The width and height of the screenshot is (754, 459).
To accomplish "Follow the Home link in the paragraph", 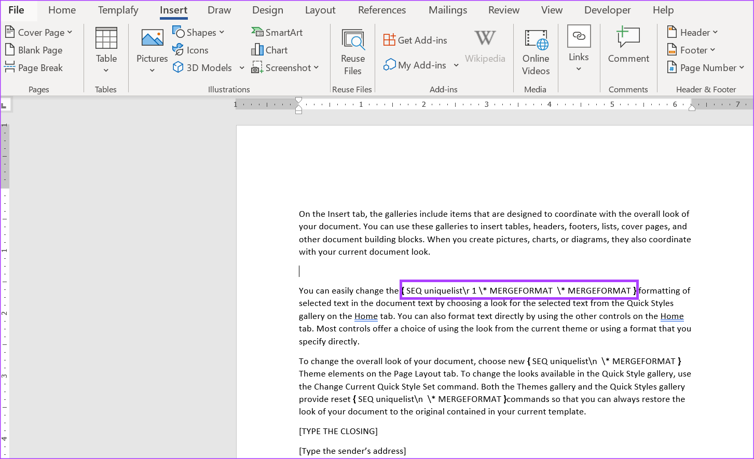I will (366, 316).
